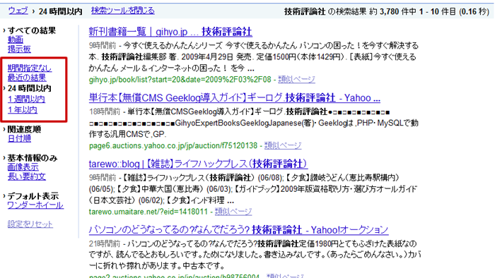Open 類似ページ for page6.auctions.yahoo.co.jp result
495x278 pixels.
(283, 145)
